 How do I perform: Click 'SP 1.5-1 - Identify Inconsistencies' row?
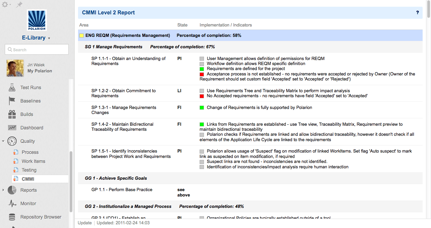[x=131, y=154]
